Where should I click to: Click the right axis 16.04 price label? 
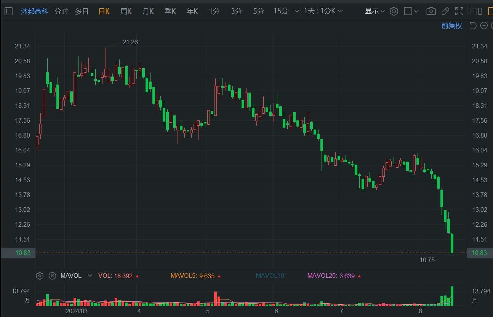click(x=479, y=150)
